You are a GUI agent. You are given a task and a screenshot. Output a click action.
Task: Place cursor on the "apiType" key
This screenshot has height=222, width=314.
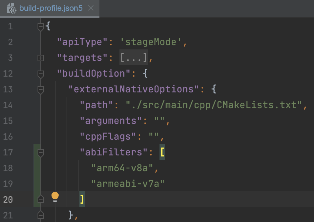[83, 42]
